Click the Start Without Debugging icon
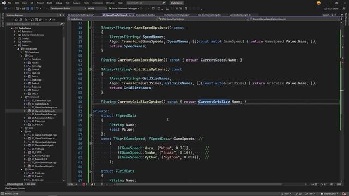This screenshot has height=196, width=349. click(141, 9)
